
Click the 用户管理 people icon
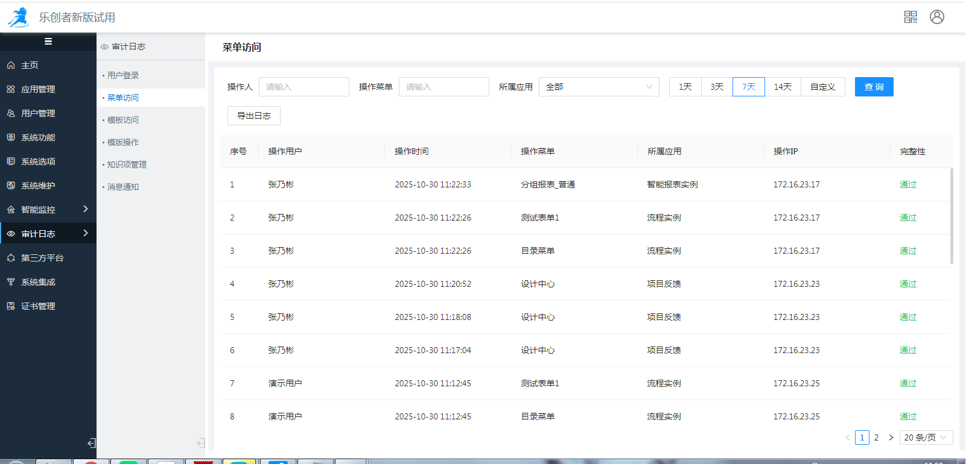[x=11, y=113]
